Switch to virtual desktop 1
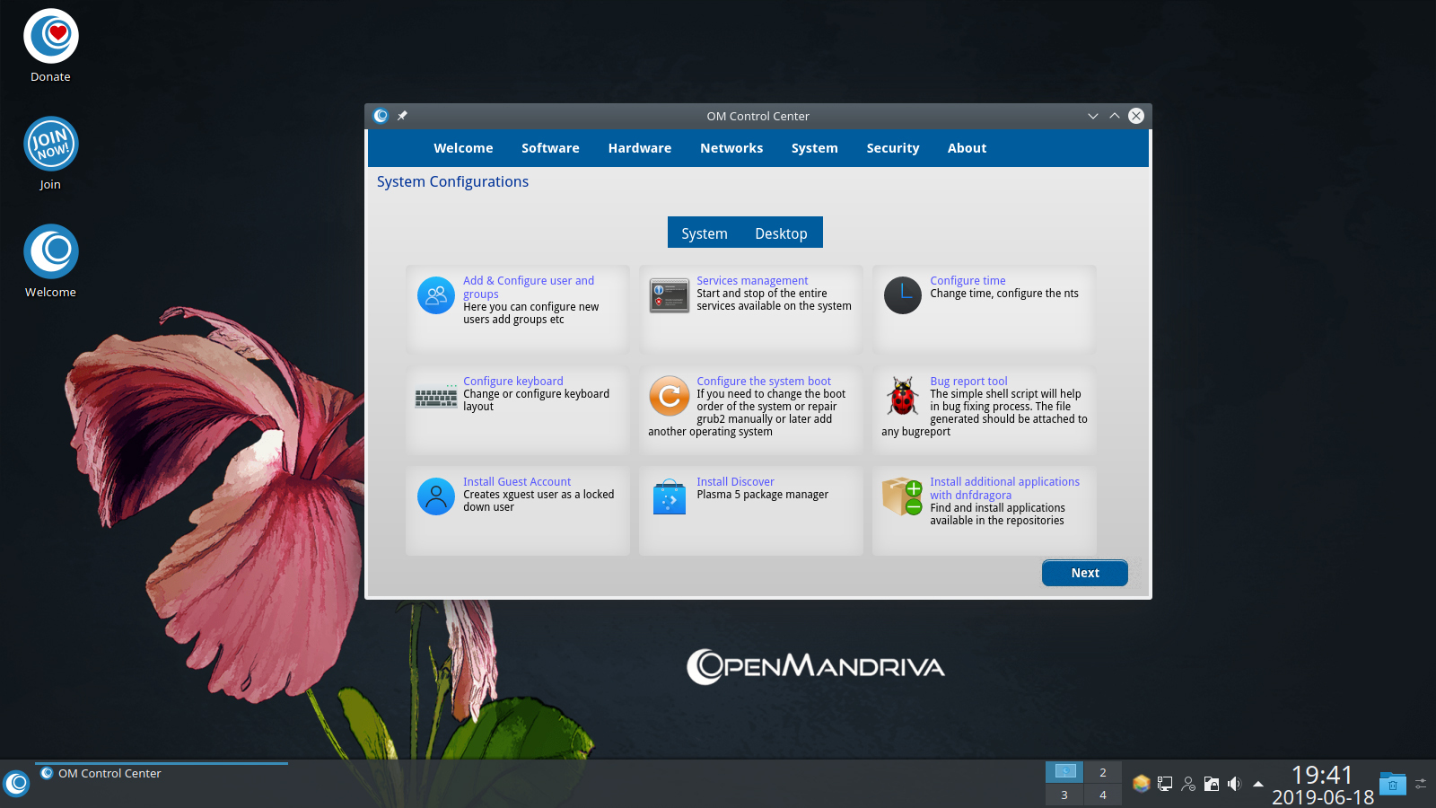 pos(1064,772)
